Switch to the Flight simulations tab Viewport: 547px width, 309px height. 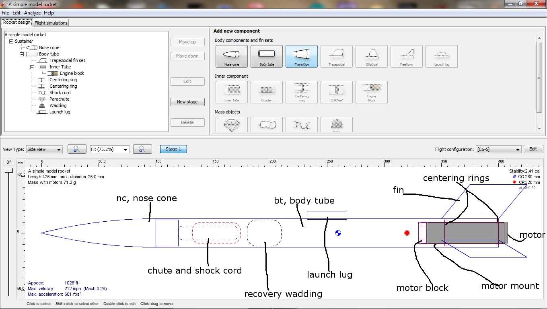click(51, 23)
